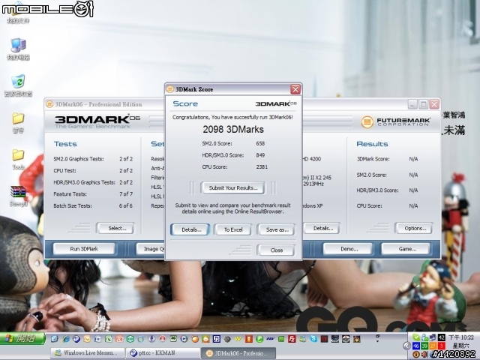
Task: Click the blue 46 tray icon
Action: tap(416, 346)
